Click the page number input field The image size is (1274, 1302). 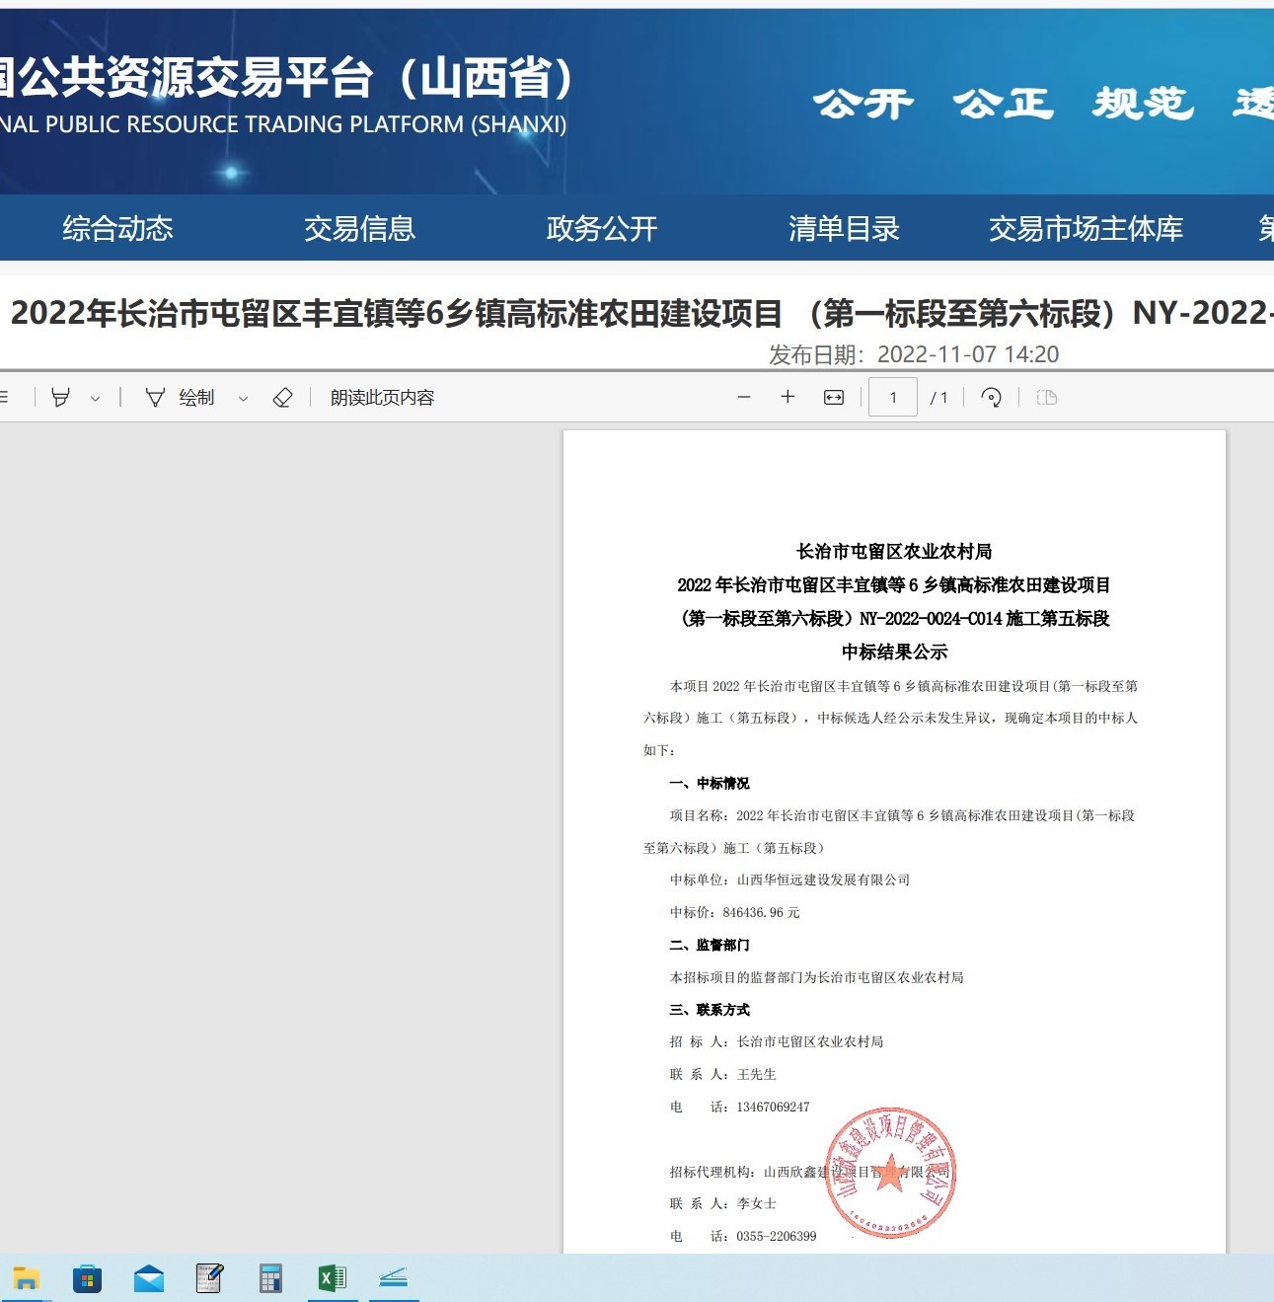(893, 398)
